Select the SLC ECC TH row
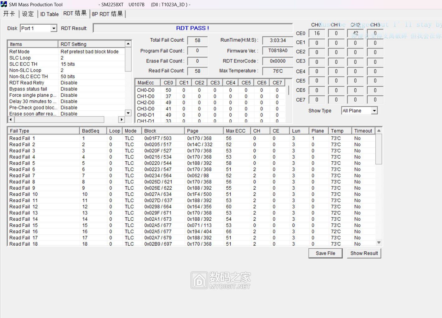This screenshot has width=442, height=318. [66, 64]
